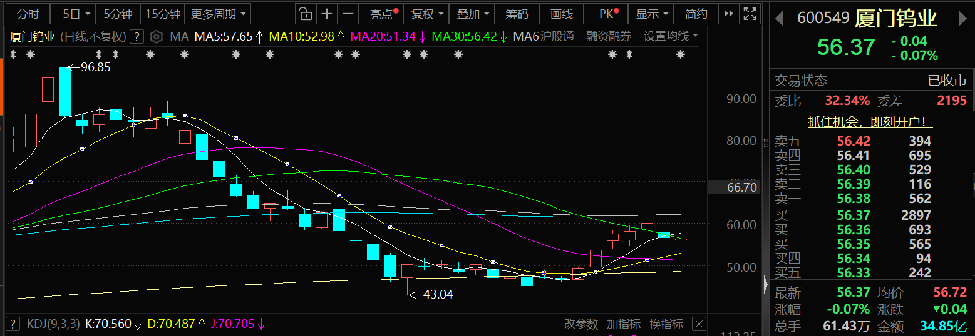
Task: Click the 均价 56.72 average price
Action: [x=950, y=292]
